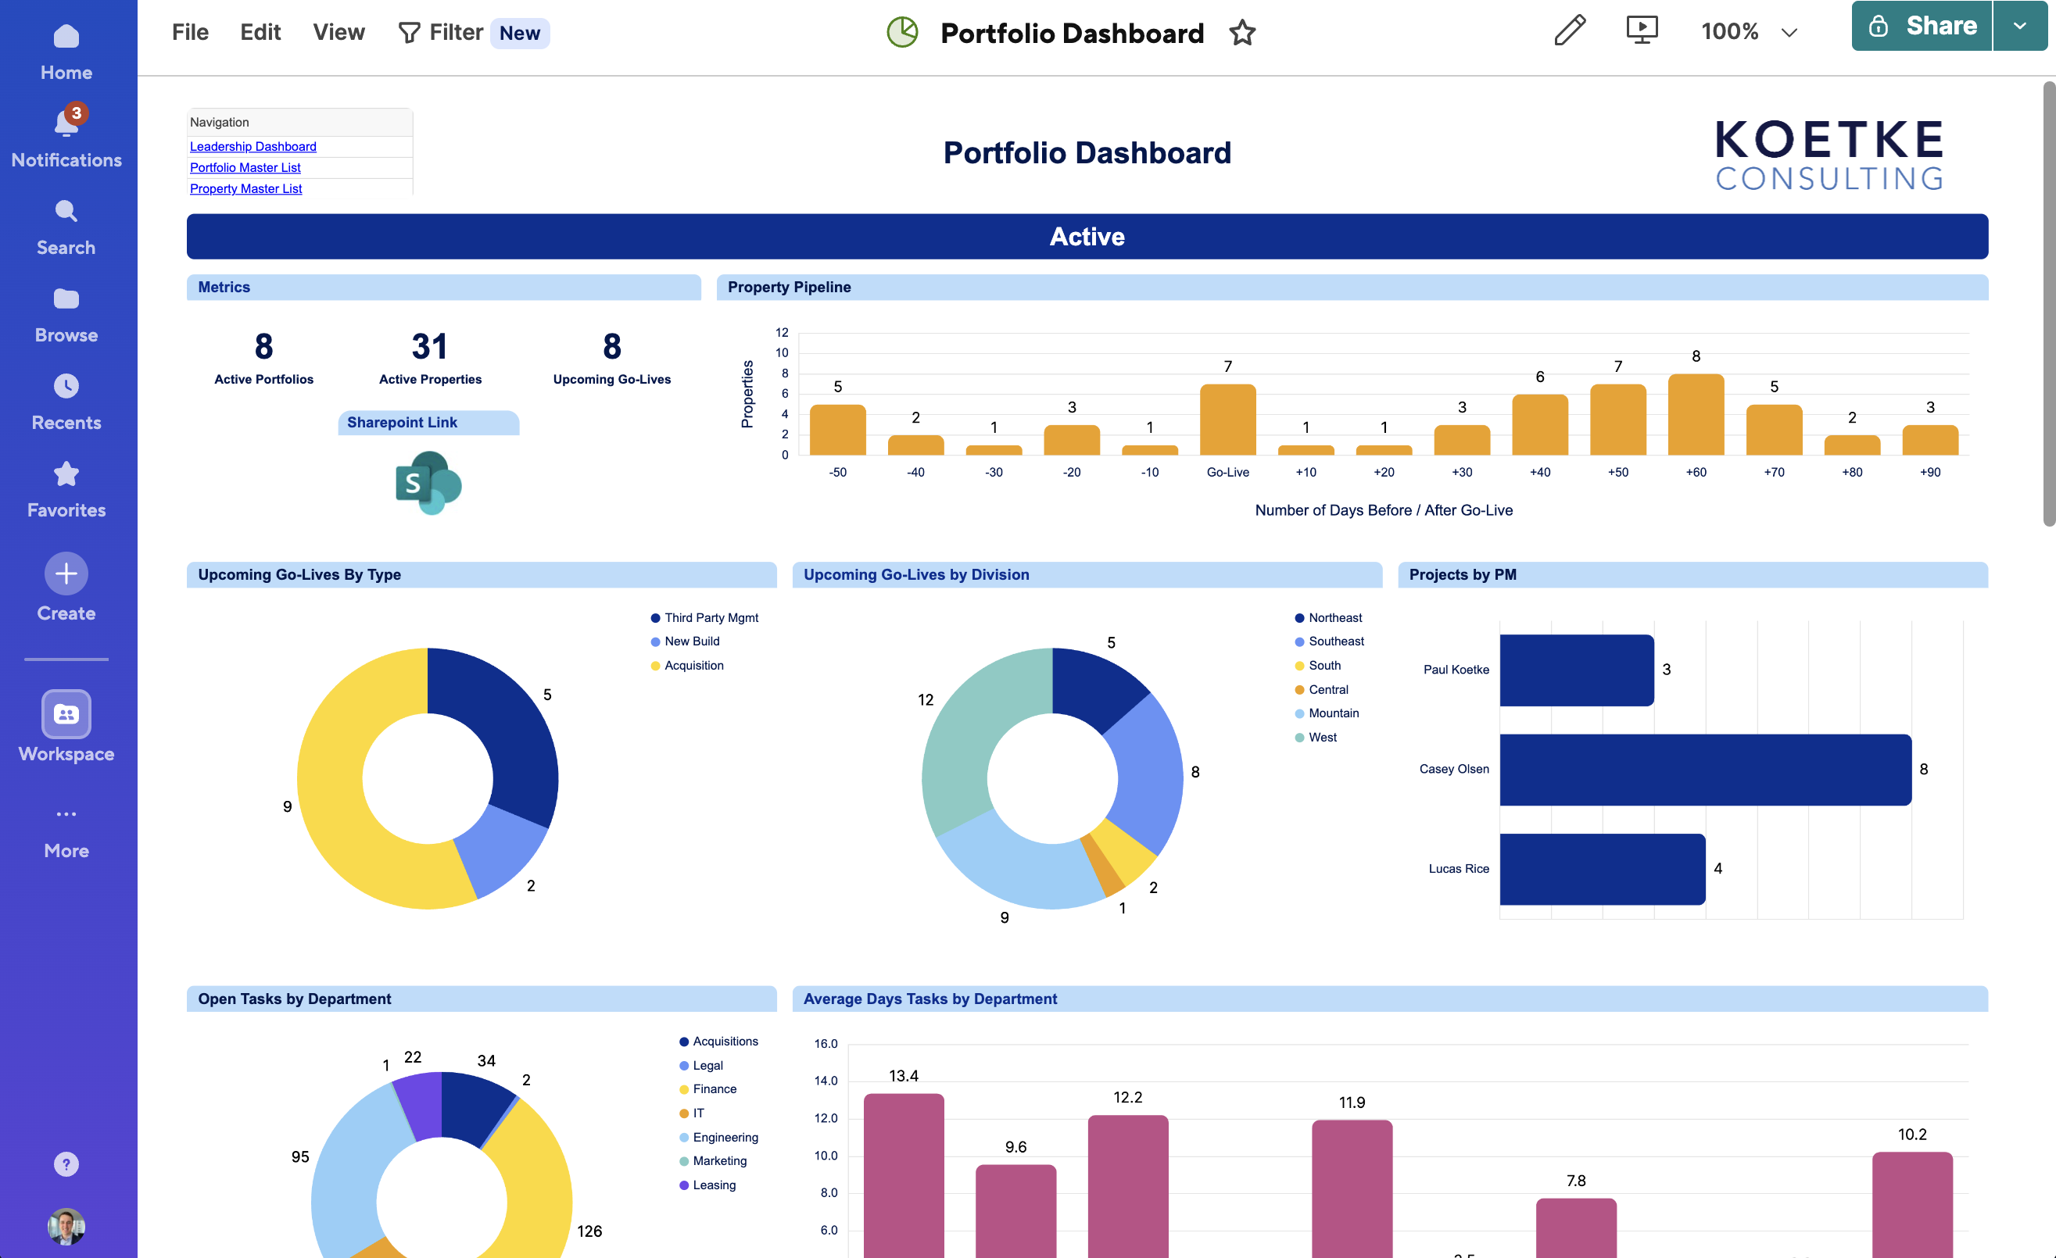This screenshot has height=1258, width=2056.
Task: Open the Browse folder icon
Action: pyautogui.click(x=66, y=298)
